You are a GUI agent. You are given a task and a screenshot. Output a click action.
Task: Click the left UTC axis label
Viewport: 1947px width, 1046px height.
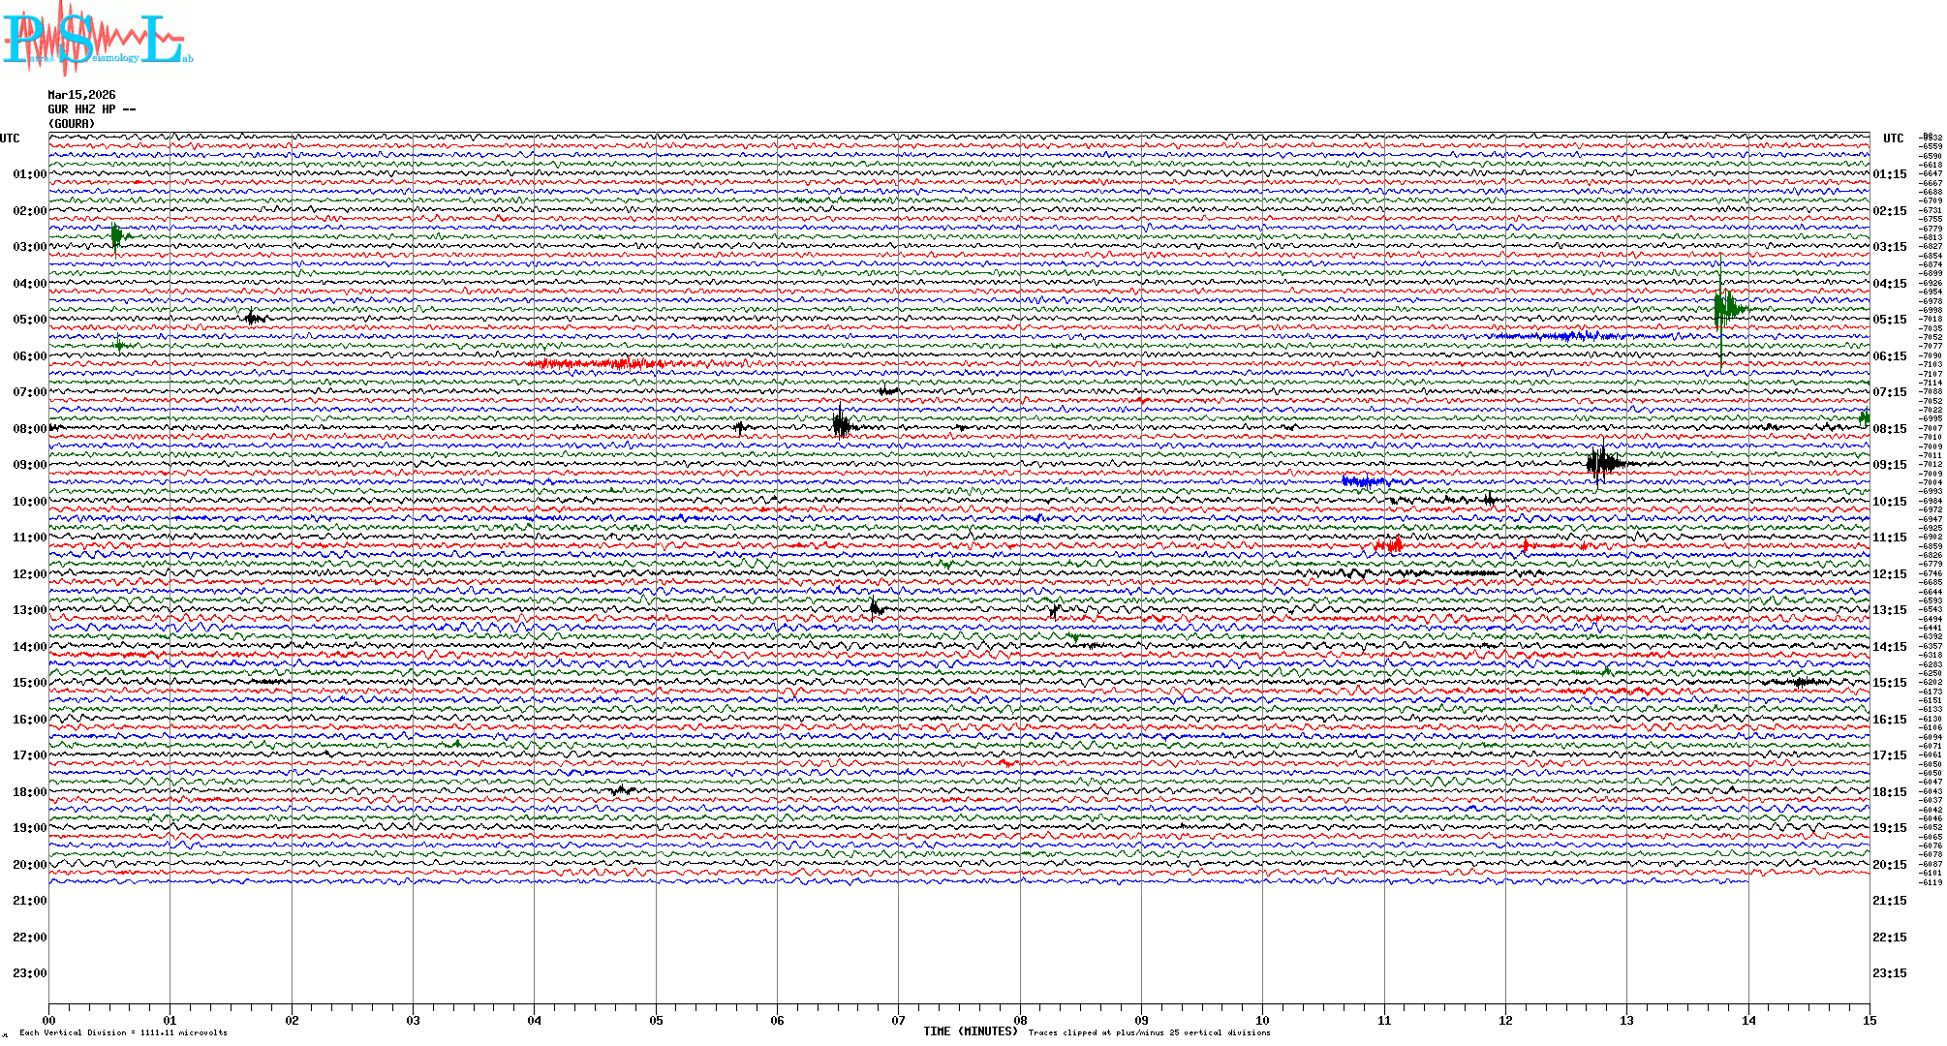10,138
